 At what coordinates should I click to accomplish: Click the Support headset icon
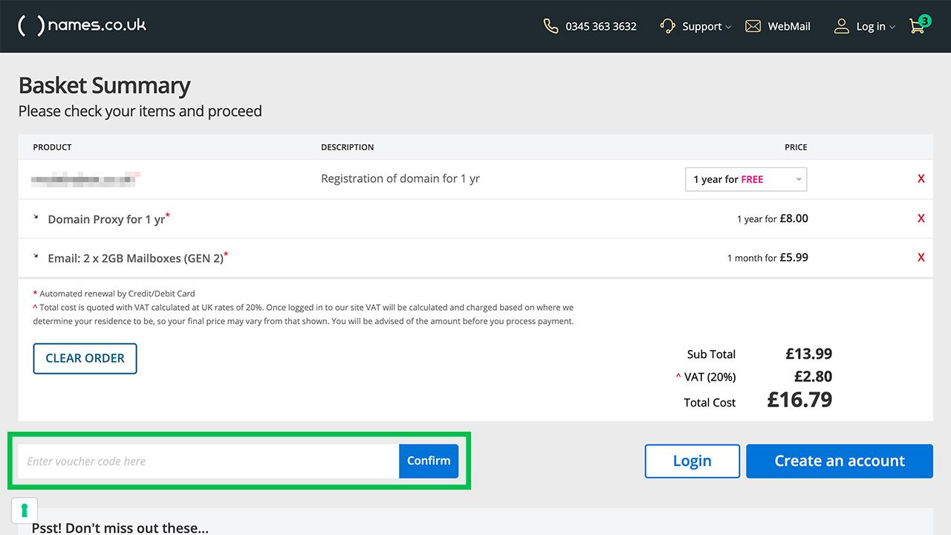click(667, 26)
